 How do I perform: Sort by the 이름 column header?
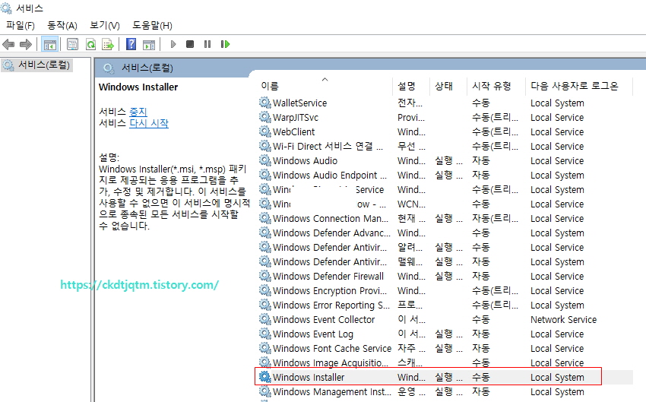[x=270, y=86]
